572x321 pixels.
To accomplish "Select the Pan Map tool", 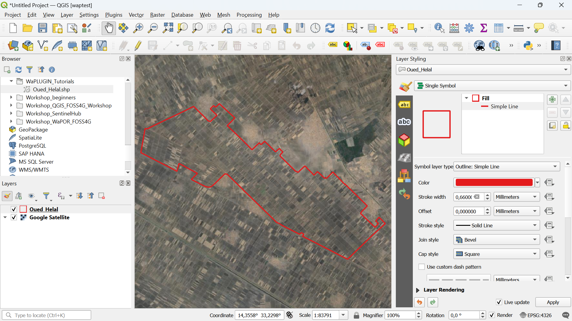I will 108,28.
